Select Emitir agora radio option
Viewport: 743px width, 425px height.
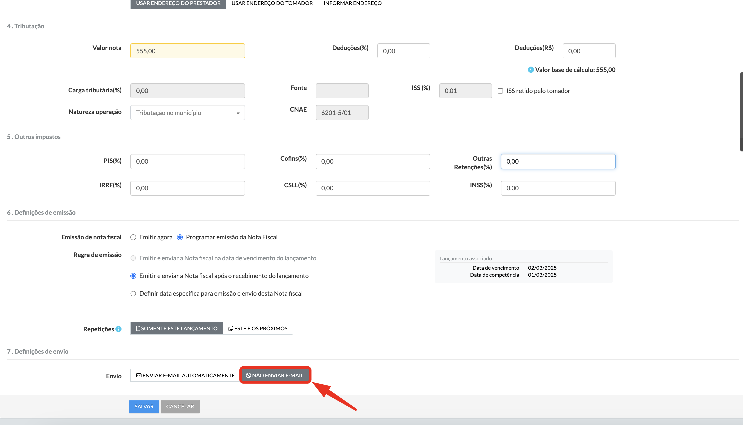click(x=133, y=237)
